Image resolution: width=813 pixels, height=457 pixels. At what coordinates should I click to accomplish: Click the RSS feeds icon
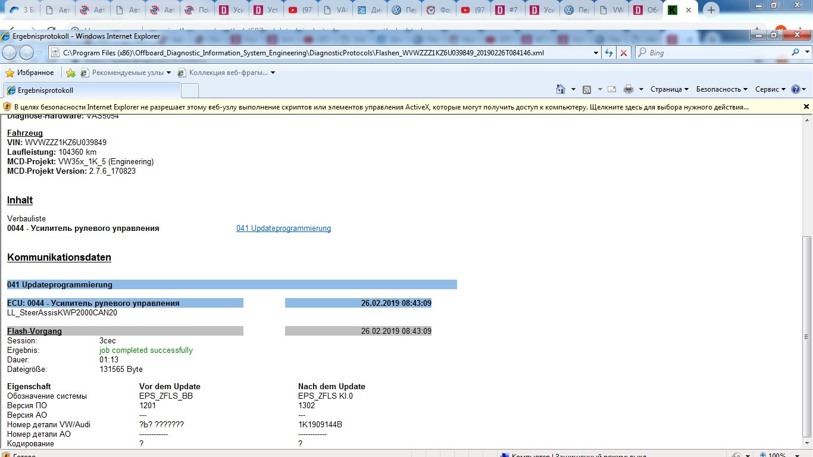pos(587,89)
